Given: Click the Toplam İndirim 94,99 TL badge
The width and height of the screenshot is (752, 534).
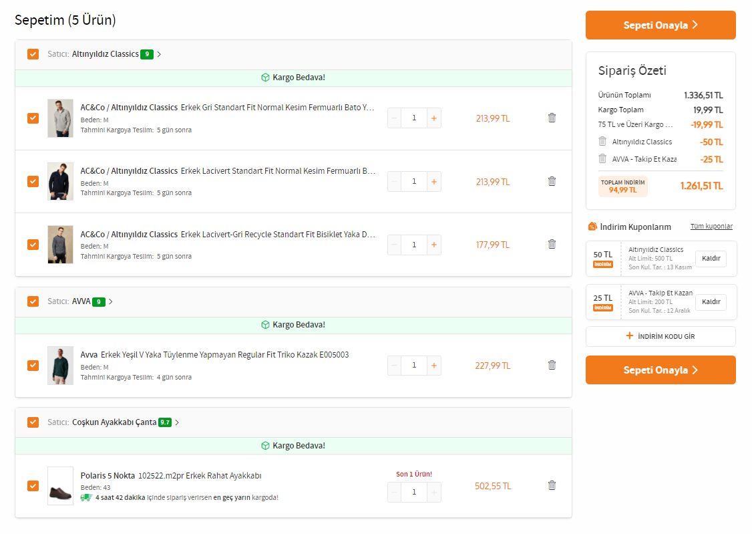Looking at the screenshot, I should click(x=622, y=186).
